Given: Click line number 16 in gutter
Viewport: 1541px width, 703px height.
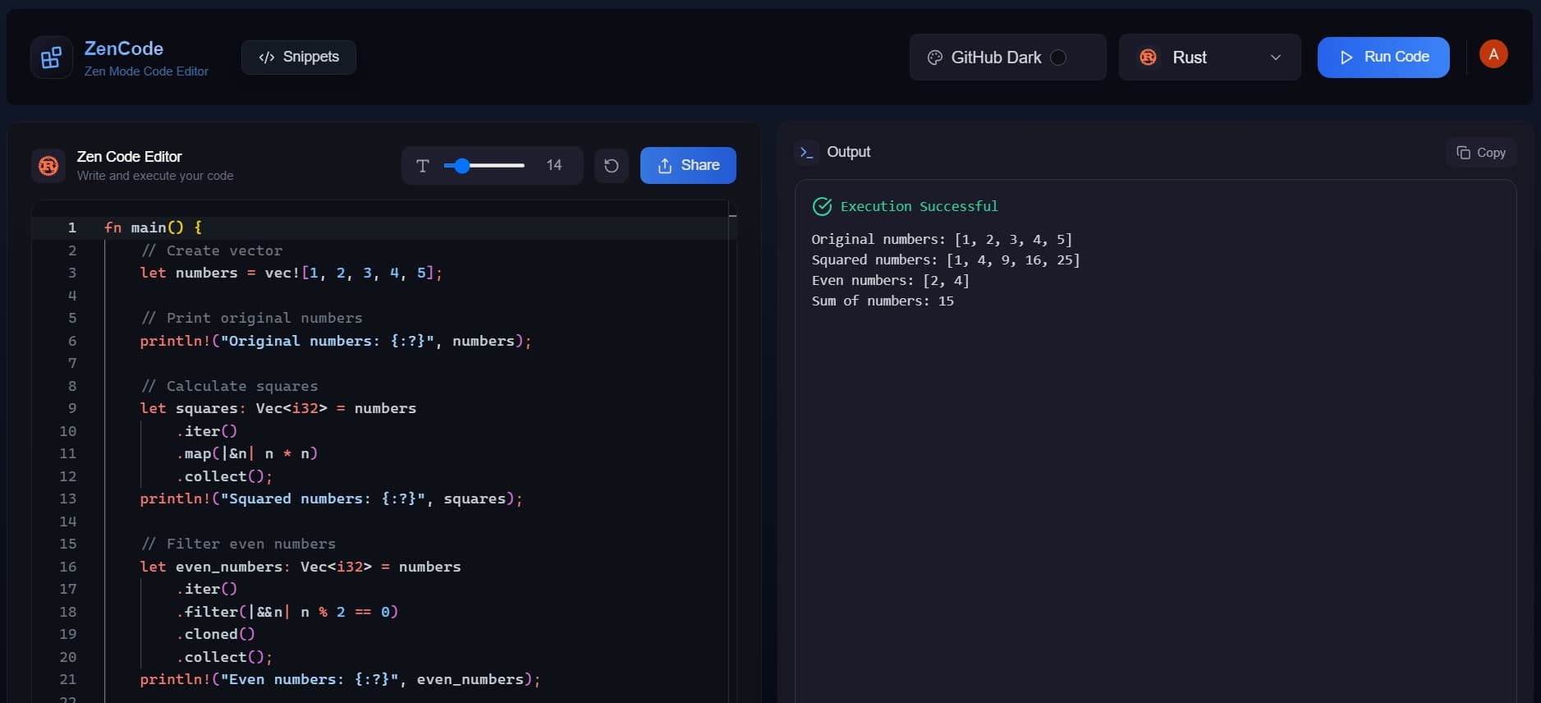Looking at the screenshot, I should click(x=68, y=567).
